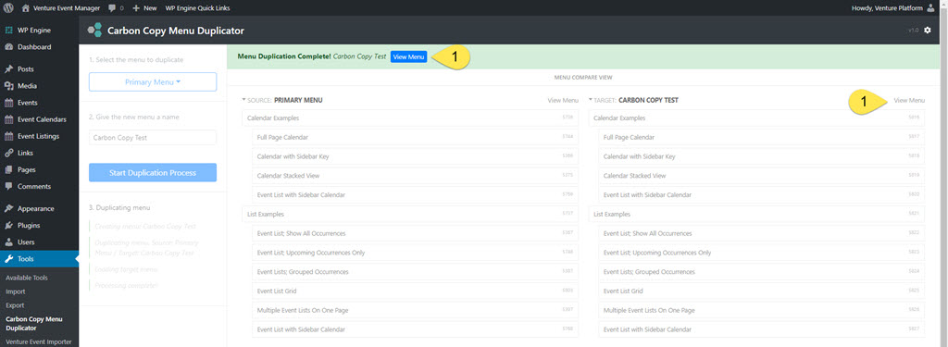Open the New menu in admin bar

click(144, 8)
